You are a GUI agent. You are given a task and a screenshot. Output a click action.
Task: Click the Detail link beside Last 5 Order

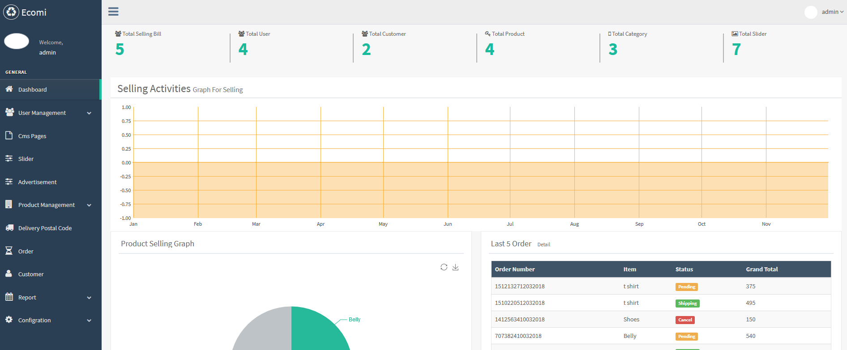[x=543, y=245]
